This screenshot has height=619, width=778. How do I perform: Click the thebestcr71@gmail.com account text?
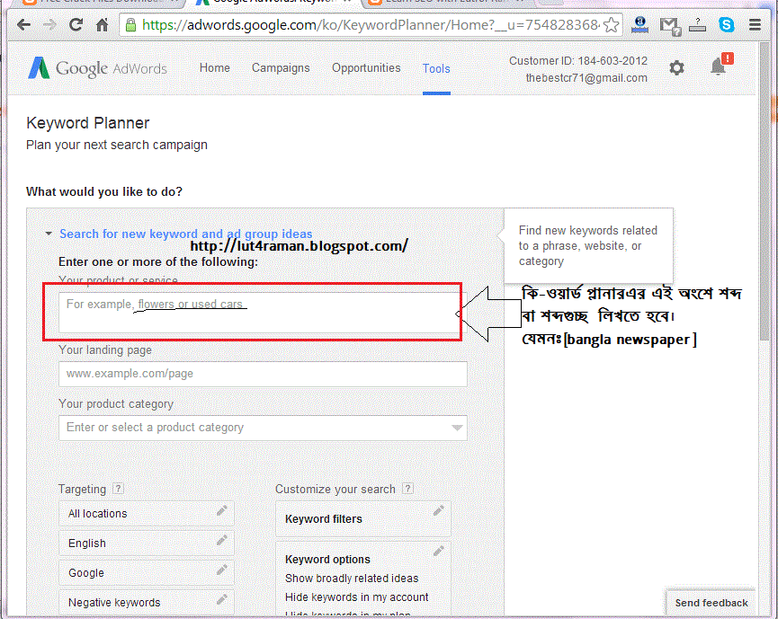click(x=586, y=78)
